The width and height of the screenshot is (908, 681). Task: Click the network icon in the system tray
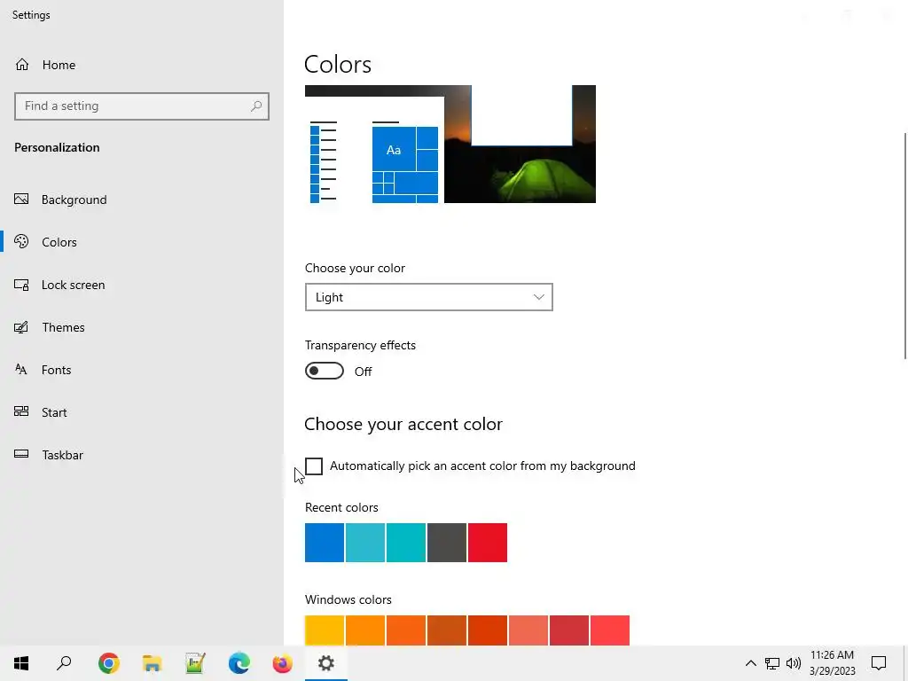point(772,663)
